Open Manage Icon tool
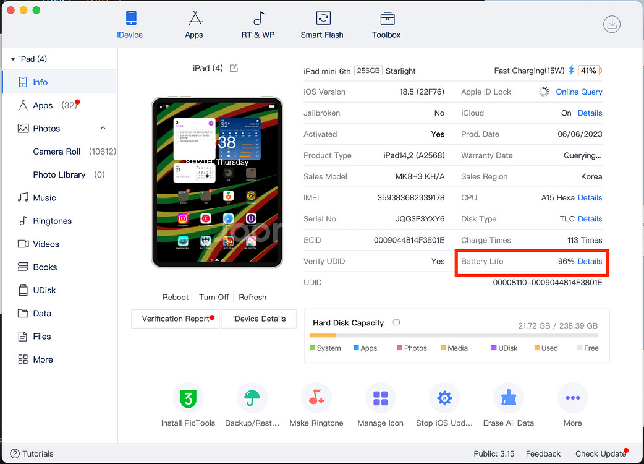644x464 pixels. [x=380, y=405]
